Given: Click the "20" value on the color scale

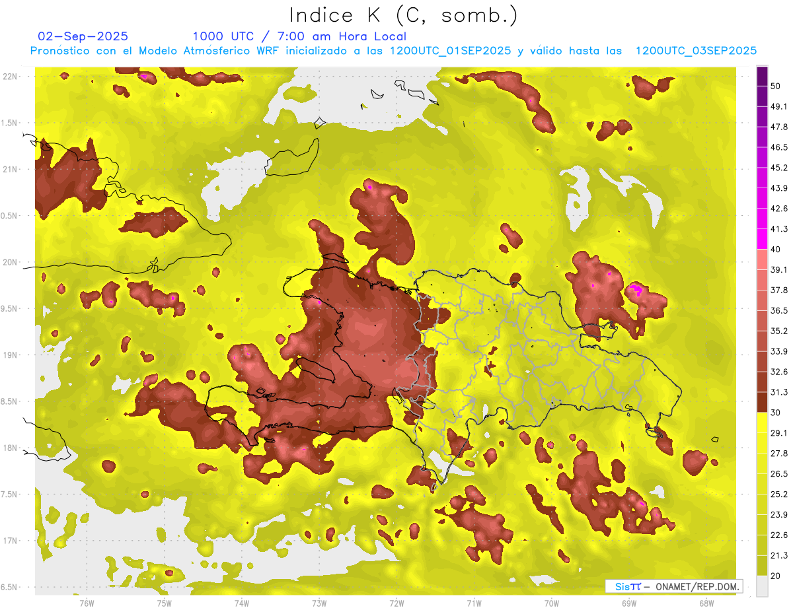Looking at the screenshot, I should coord(776,576).
